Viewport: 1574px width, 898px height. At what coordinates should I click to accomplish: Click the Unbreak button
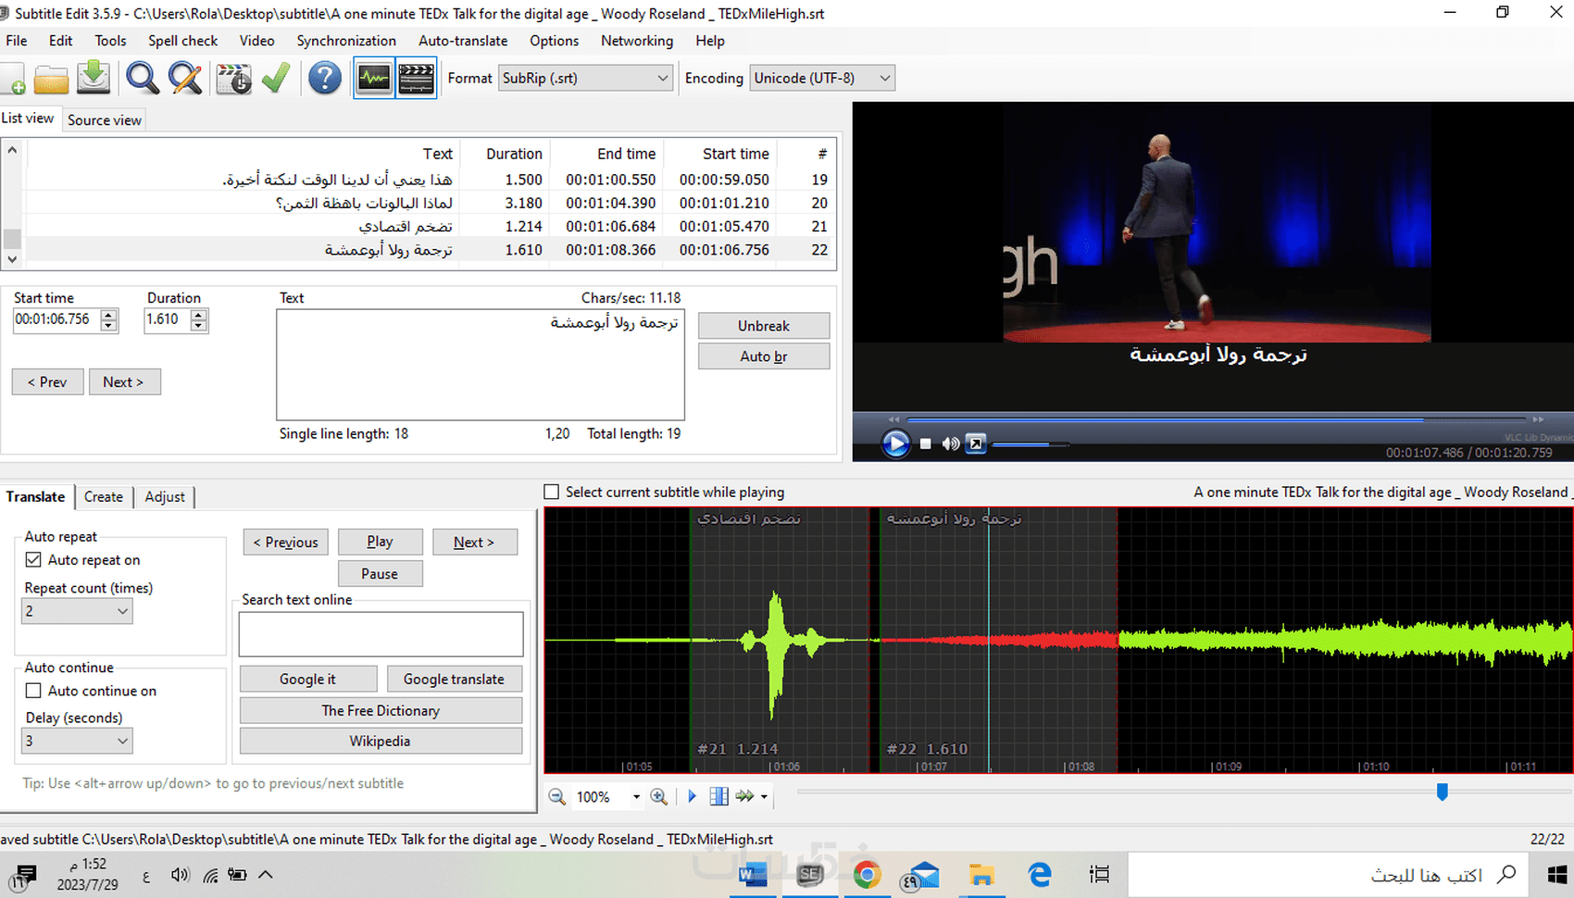764,326
